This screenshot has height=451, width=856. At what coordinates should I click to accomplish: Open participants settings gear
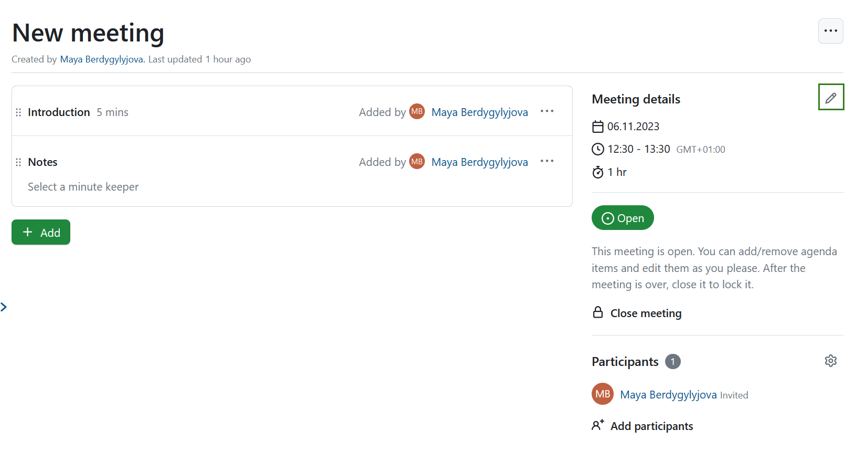coord(831,361)
